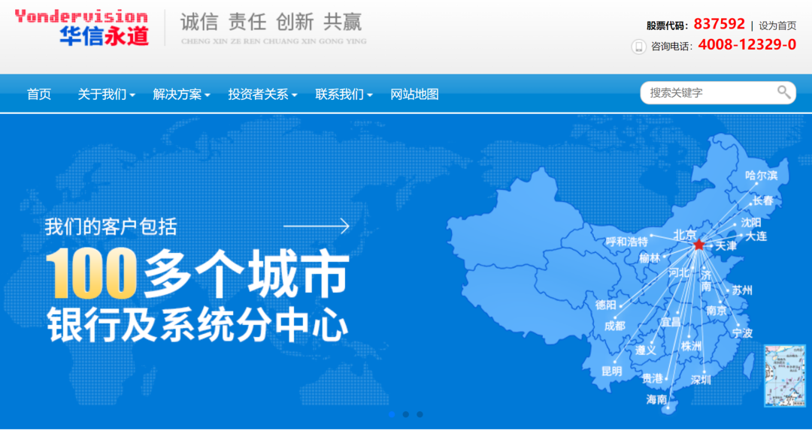The height and width of the screenshot is (430, 812).
Task: Click the 长春 city label on map
Action: [763, 200]
